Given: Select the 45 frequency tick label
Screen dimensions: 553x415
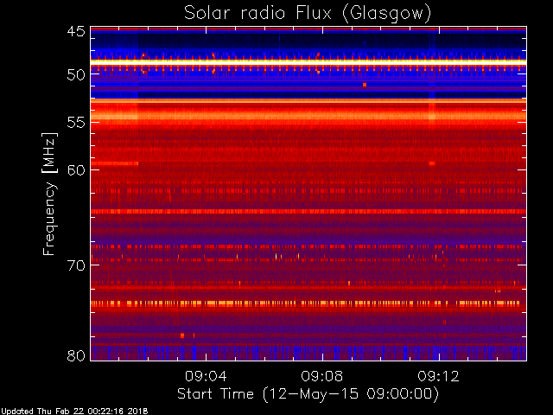Looking at the screenshot, I should tap(76, 31).
